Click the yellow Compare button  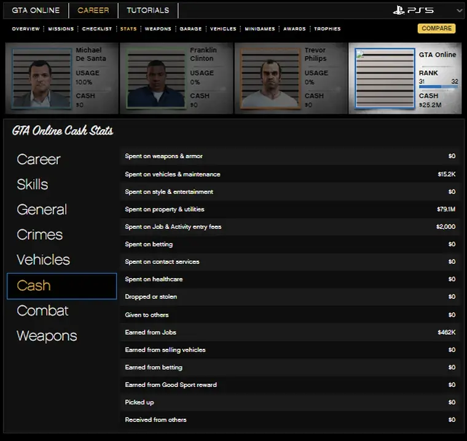tap(436, 28)
